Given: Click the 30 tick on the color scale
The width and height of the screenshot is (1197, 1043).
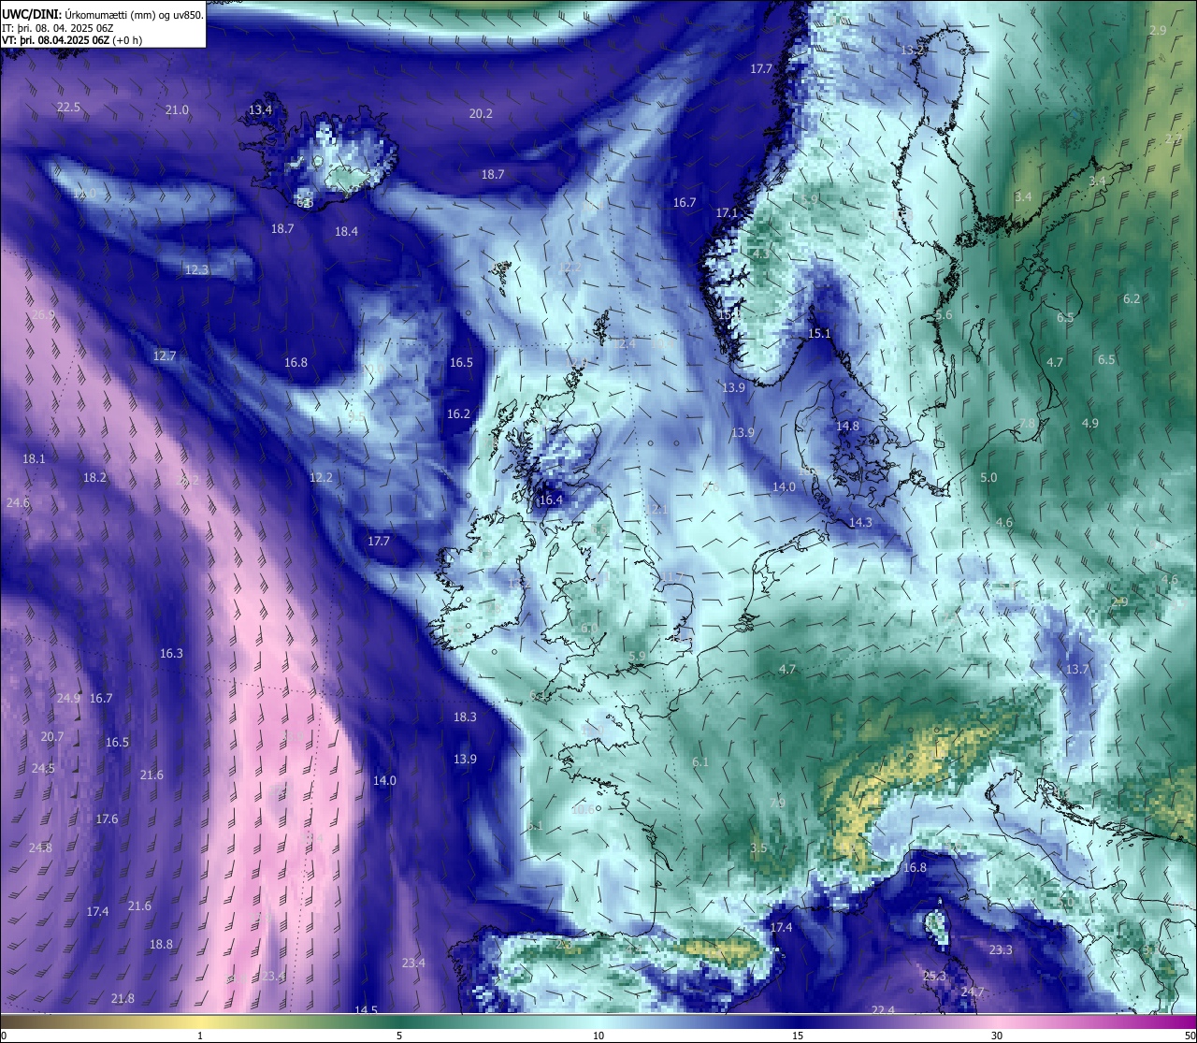Looking at the screenshot, I should (x=997, y=1036).
